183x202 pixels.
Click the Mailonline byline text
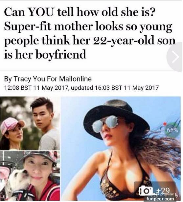tap(75, 79)
